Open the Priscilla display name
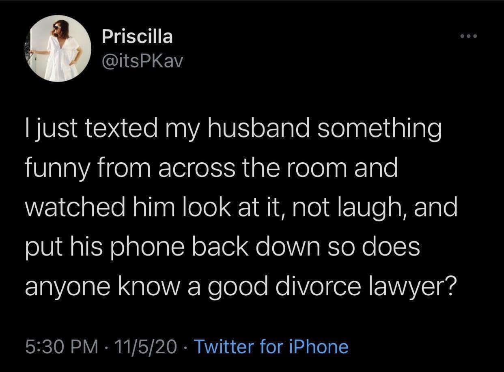This screenshot has width=504, height=372. 137,37
